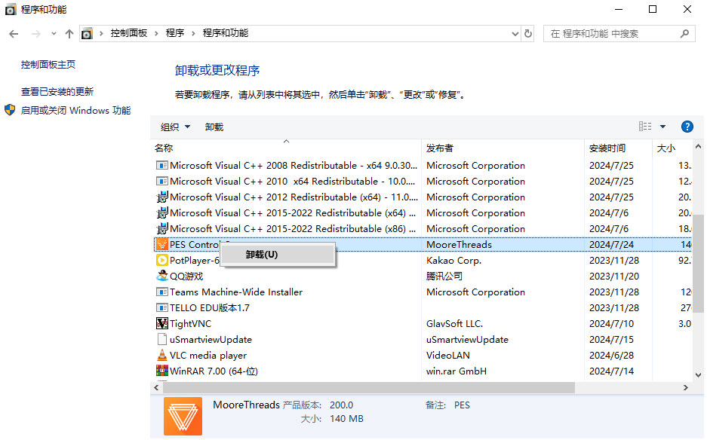Viewport: 707px width, 440px height.
Task: Click Kakao Corp. publisher cell
Action: (x=453, y=260)
